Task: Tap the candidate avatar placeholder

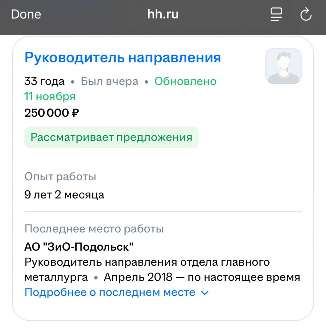Action: (283, 66)
